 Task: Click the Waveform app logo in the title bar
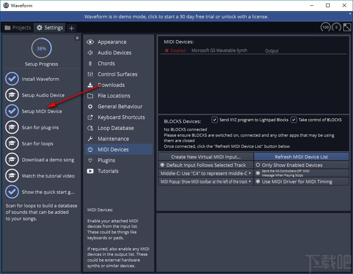tap(6, 5)
